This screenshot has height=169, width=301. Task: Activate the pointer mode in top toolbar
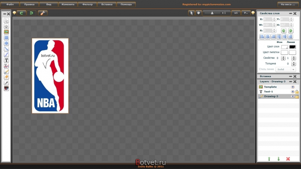[x=192, y=13]
